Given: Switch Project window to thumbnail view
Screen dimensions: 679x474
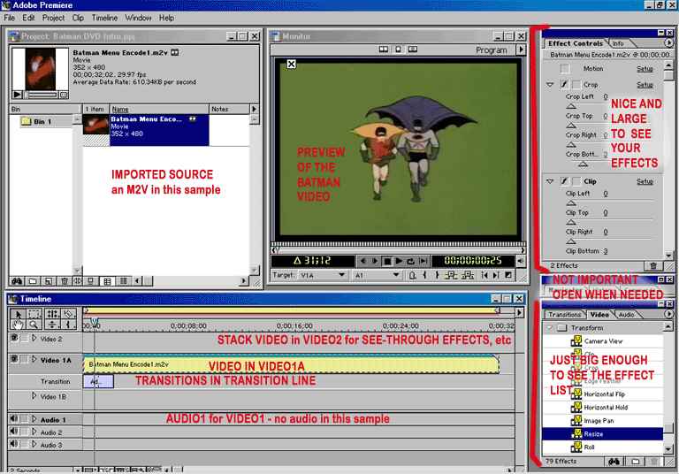Looking at the screenshot, I should [107, 281].
